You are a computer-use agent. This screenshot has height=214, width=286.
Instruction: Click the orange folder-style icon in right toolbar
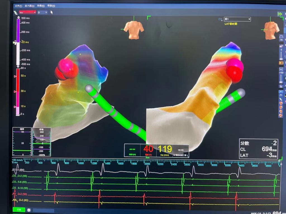point(281,63)
